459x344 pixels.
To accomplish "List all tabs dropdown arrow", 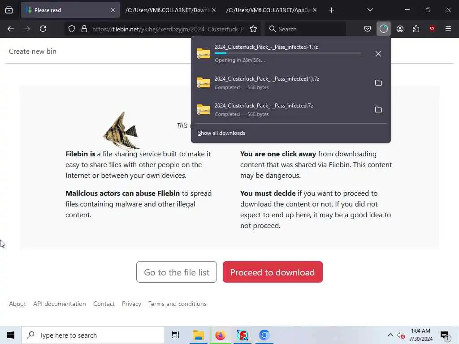I will [370, 10].
